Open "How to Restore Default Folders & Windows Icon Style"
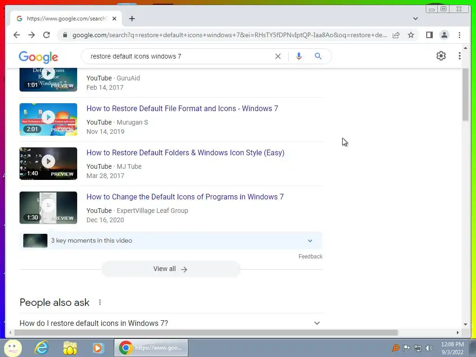The width and height of the screenshot is (476, 357). (x=185, y=152)
